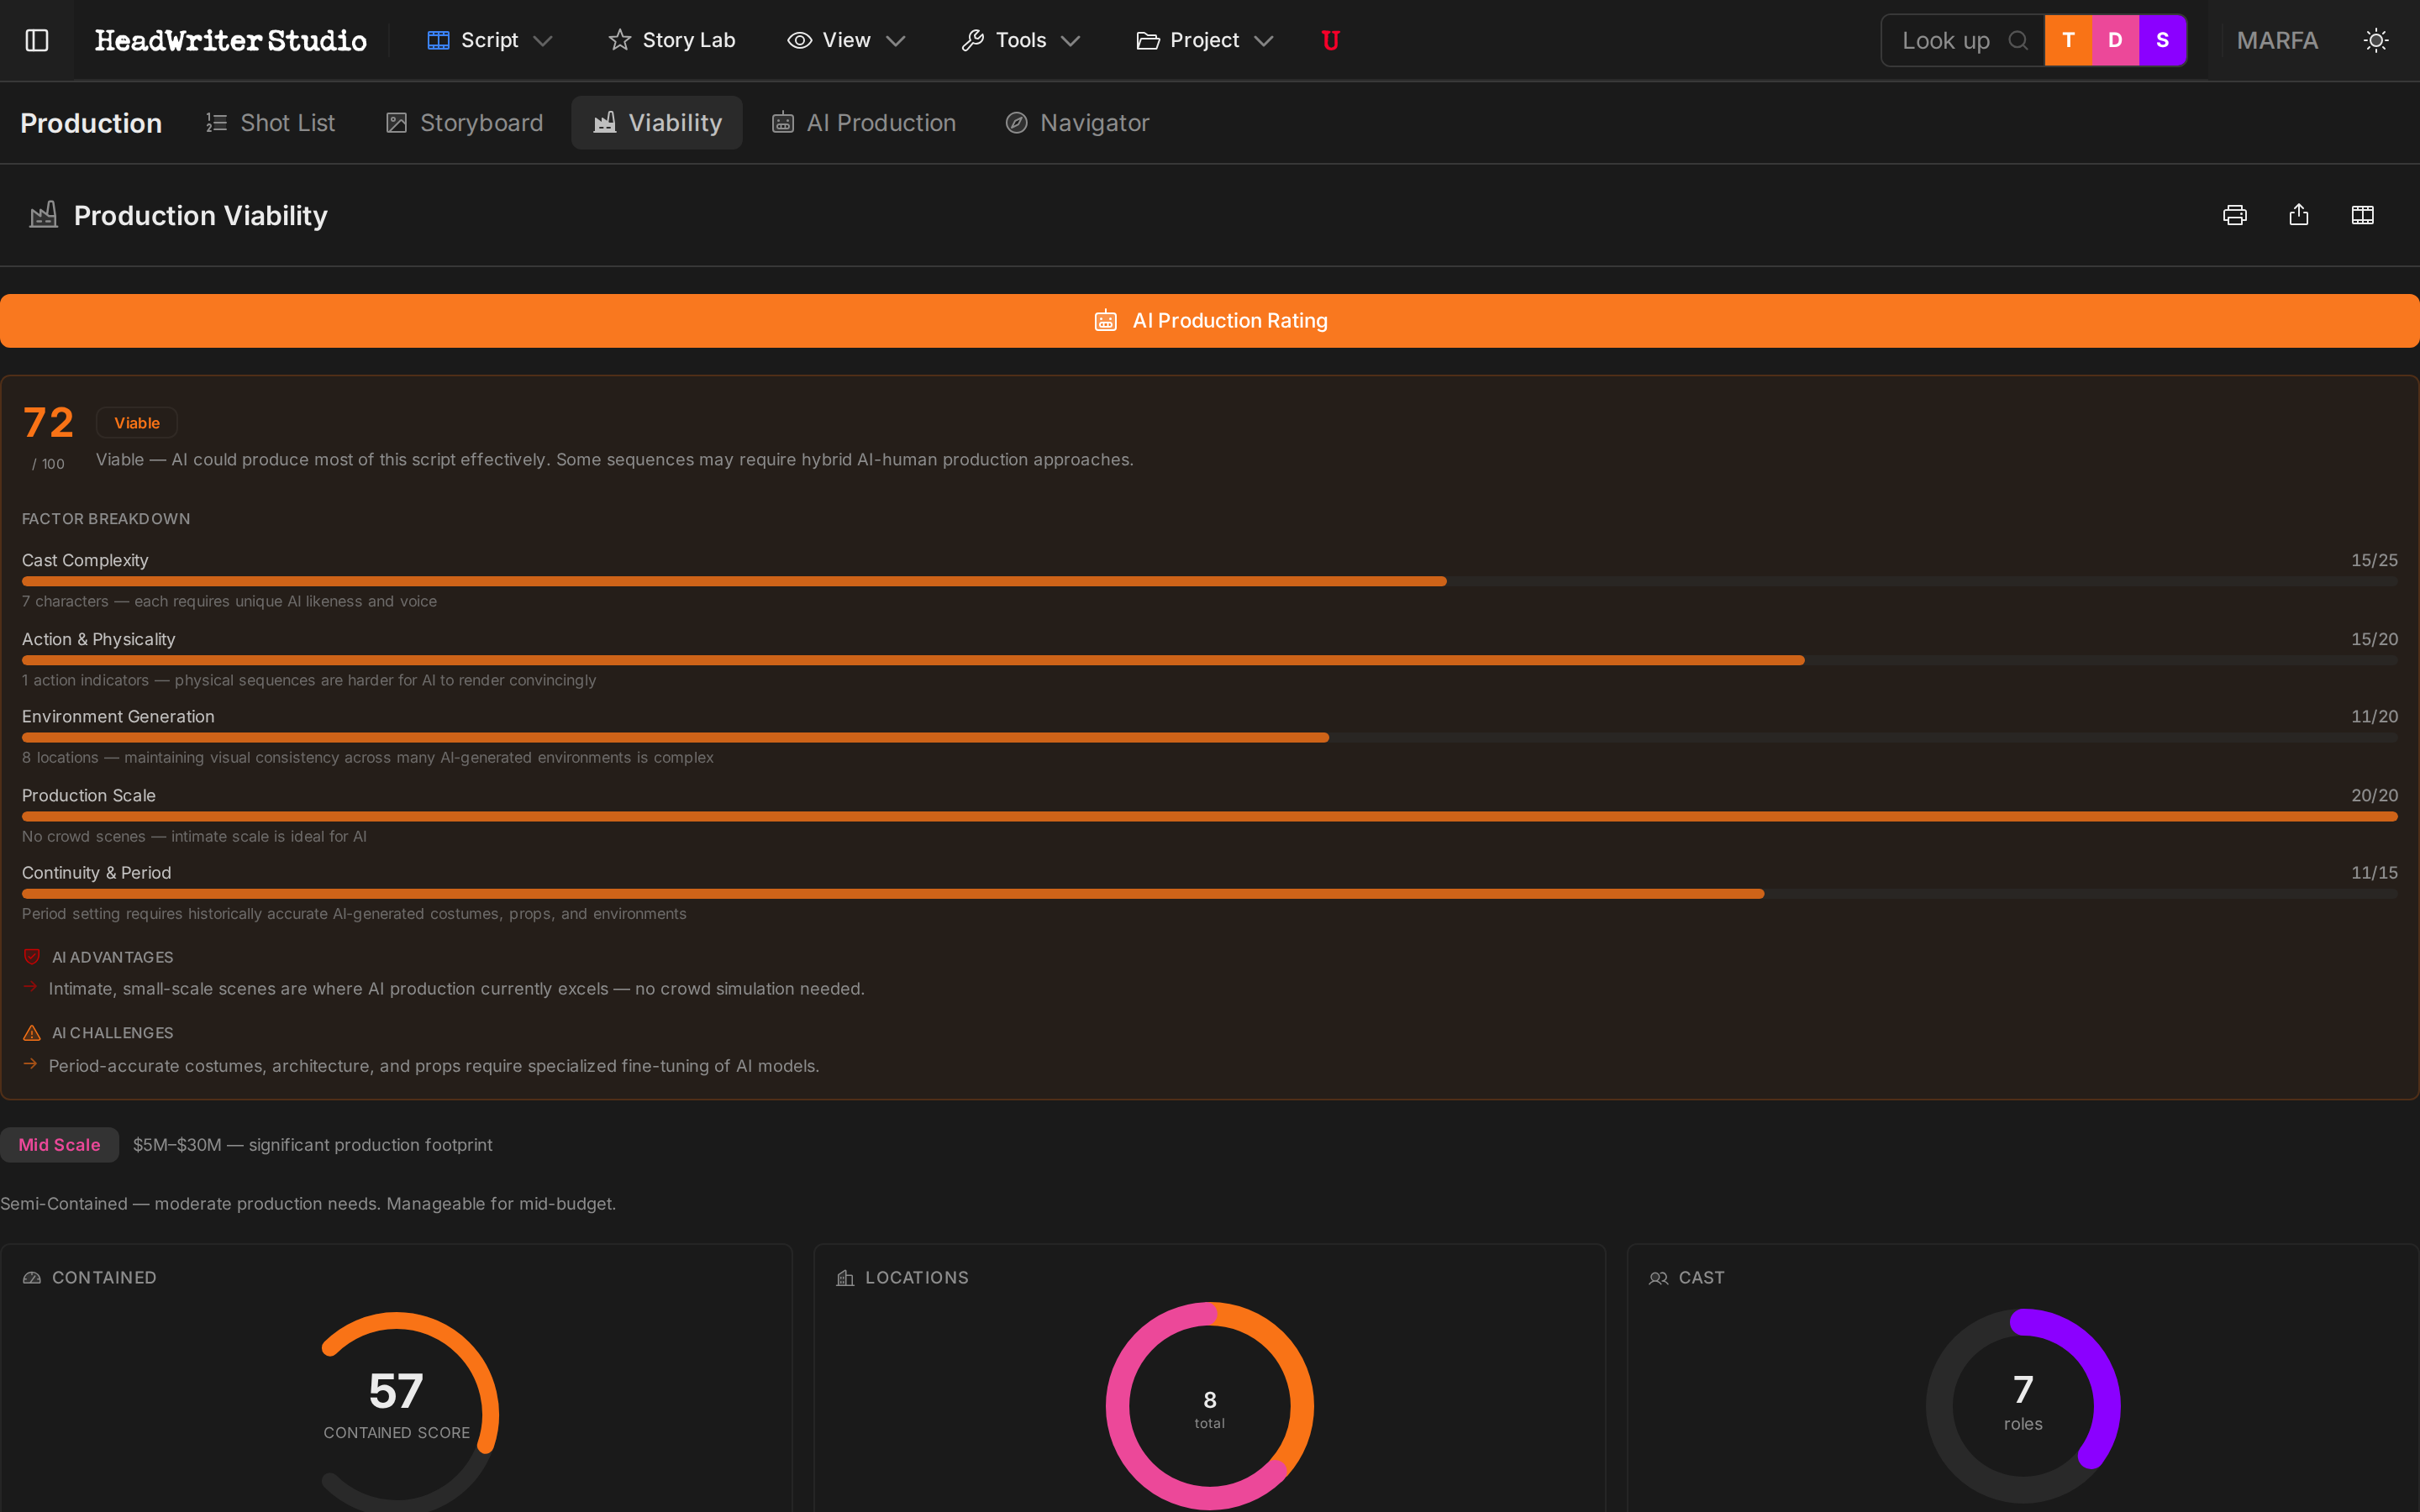Expand the Tools dropdown menu

pyautogui.click(x=1020, y=40)
